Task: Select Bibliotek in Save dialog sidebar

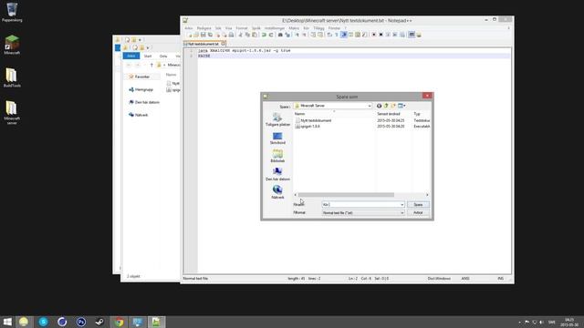Action: tap(277, 156)
